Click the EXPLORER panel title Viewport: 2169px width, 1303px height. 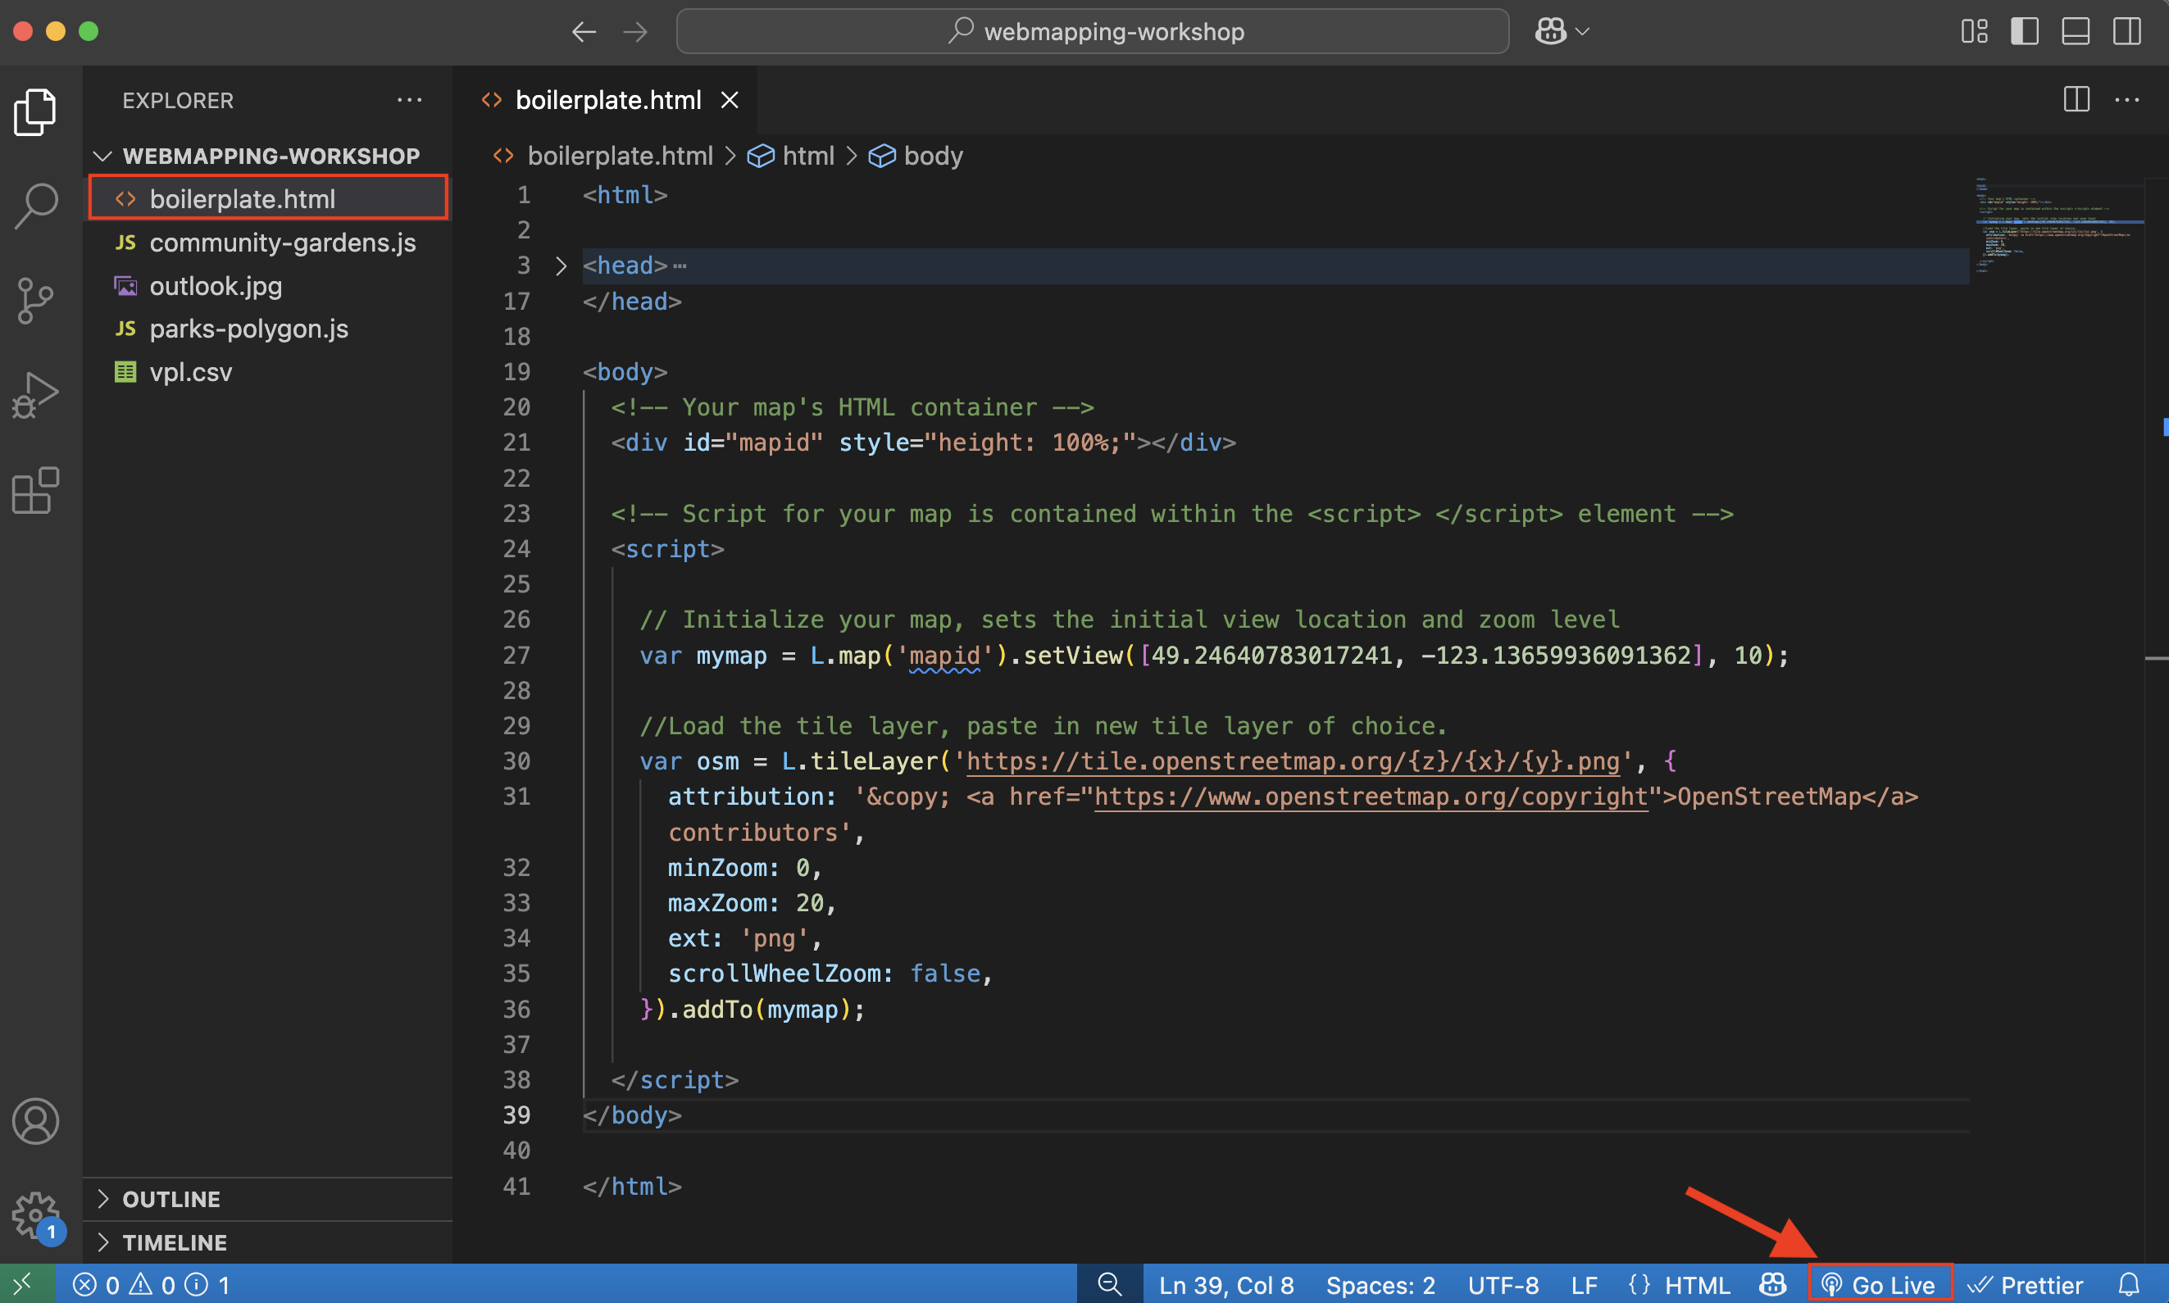[x=178, y=101]
